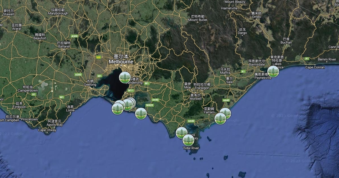Screen dimensions: 339x178
Task: Click the M8 highway shield west of Melbourne
Action: point(98,57)
